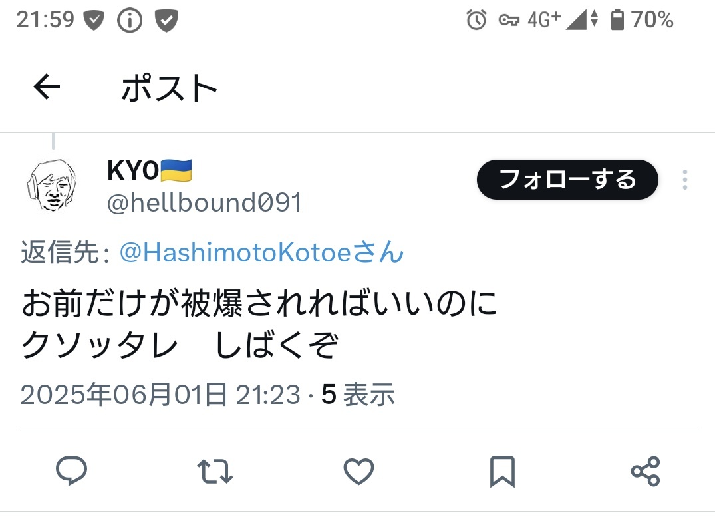Tap the post text お前だけが被爆されればいいのに
Image resolution: width=715 pixels, height=523 pixels.
coord(259,303)
